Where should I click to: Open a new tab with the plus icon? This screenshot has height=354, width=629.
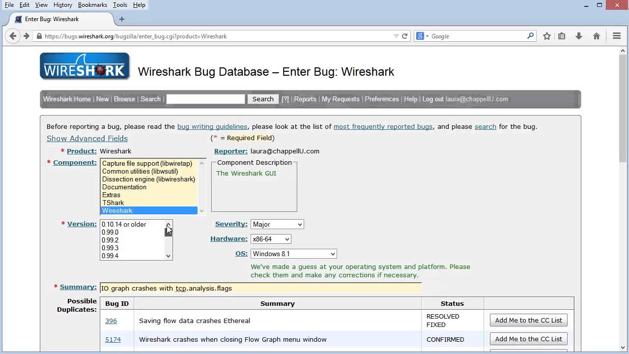point(122,19)
